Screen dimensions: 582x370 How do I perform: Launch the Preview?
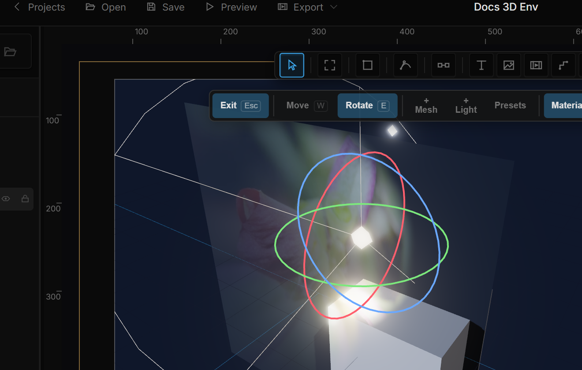(231, 7)
